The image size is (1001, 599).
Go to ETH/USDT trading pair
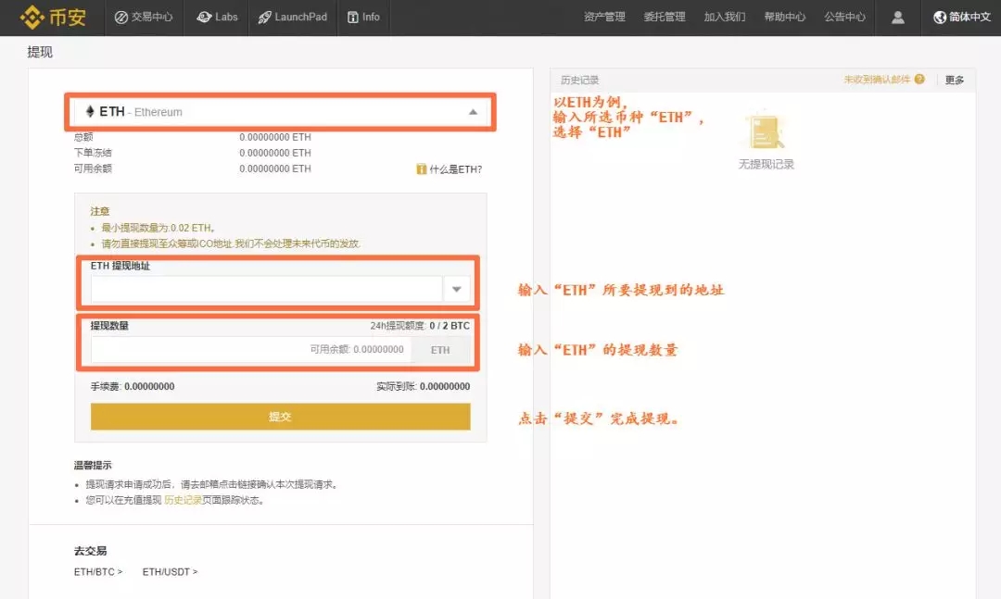(x=170, y=571)
